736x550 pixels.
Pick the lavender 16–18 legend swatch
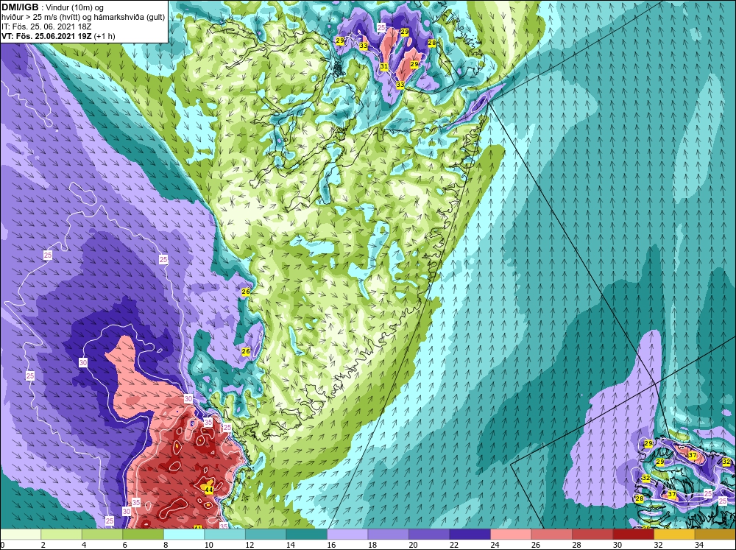coord(347,534)
